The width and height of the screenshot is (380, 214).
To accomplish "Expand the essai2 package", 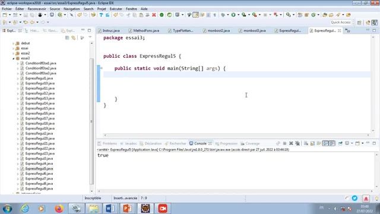I will point(13,53).
